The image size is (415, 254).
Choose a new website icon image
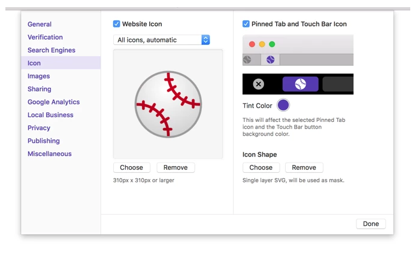click(x=131, y=167)
